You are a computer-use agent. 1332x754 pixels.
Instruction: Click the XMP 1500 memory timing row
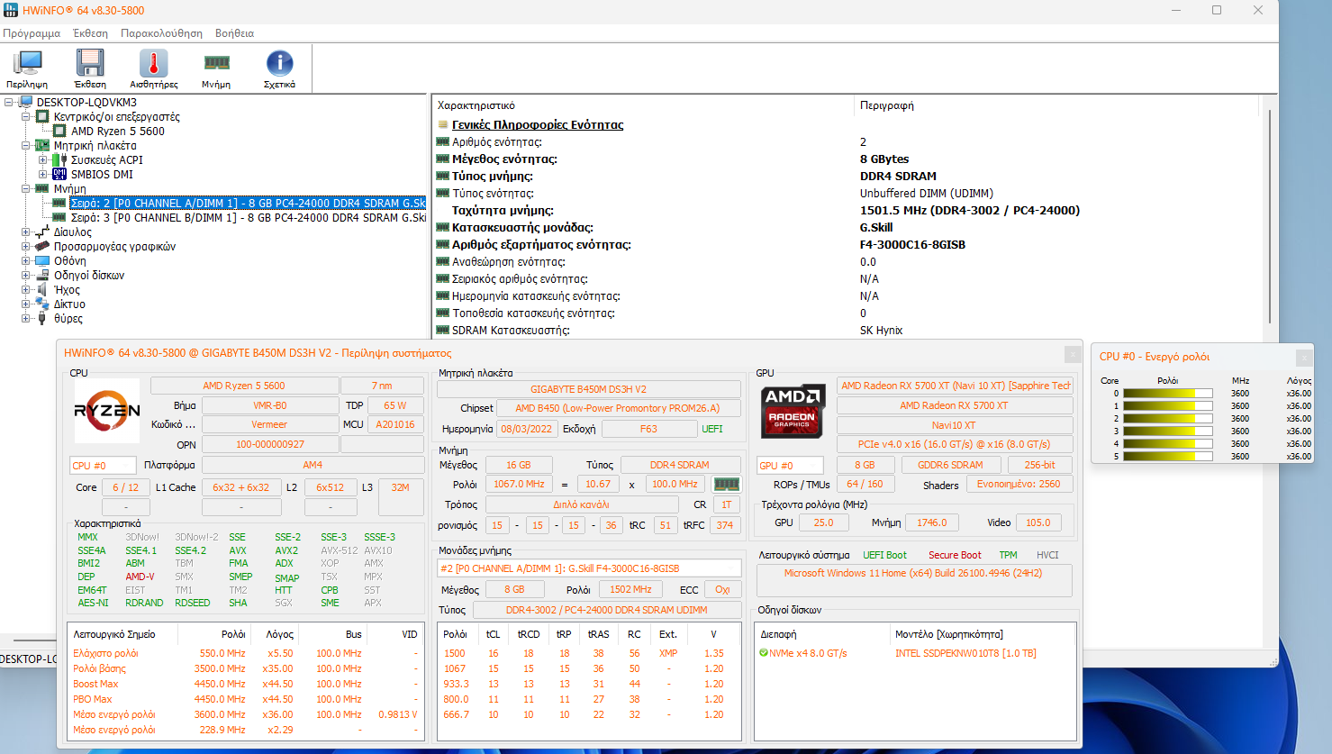(x=588, y=653)
